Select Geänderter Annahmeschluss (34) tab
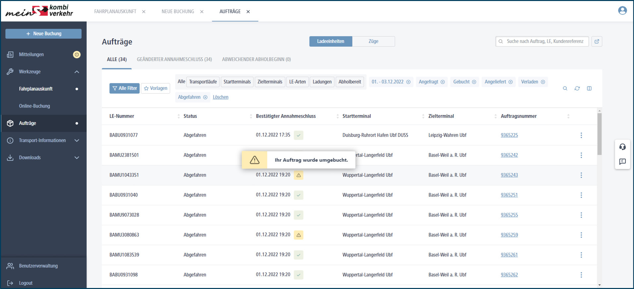Screen dimensions: 634x289 pyautogui.click(x=174, y=60)
